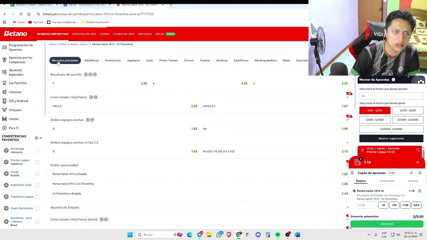The width and height of the screenshot is (427, 240).
Task: Collapse the Doble oportunidad market
Action: [x=347, y=165]
